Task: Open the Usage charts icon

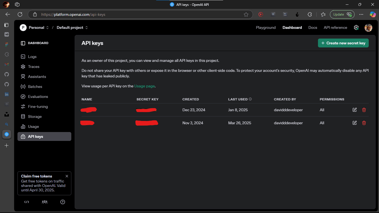Action: click(23, 126)
